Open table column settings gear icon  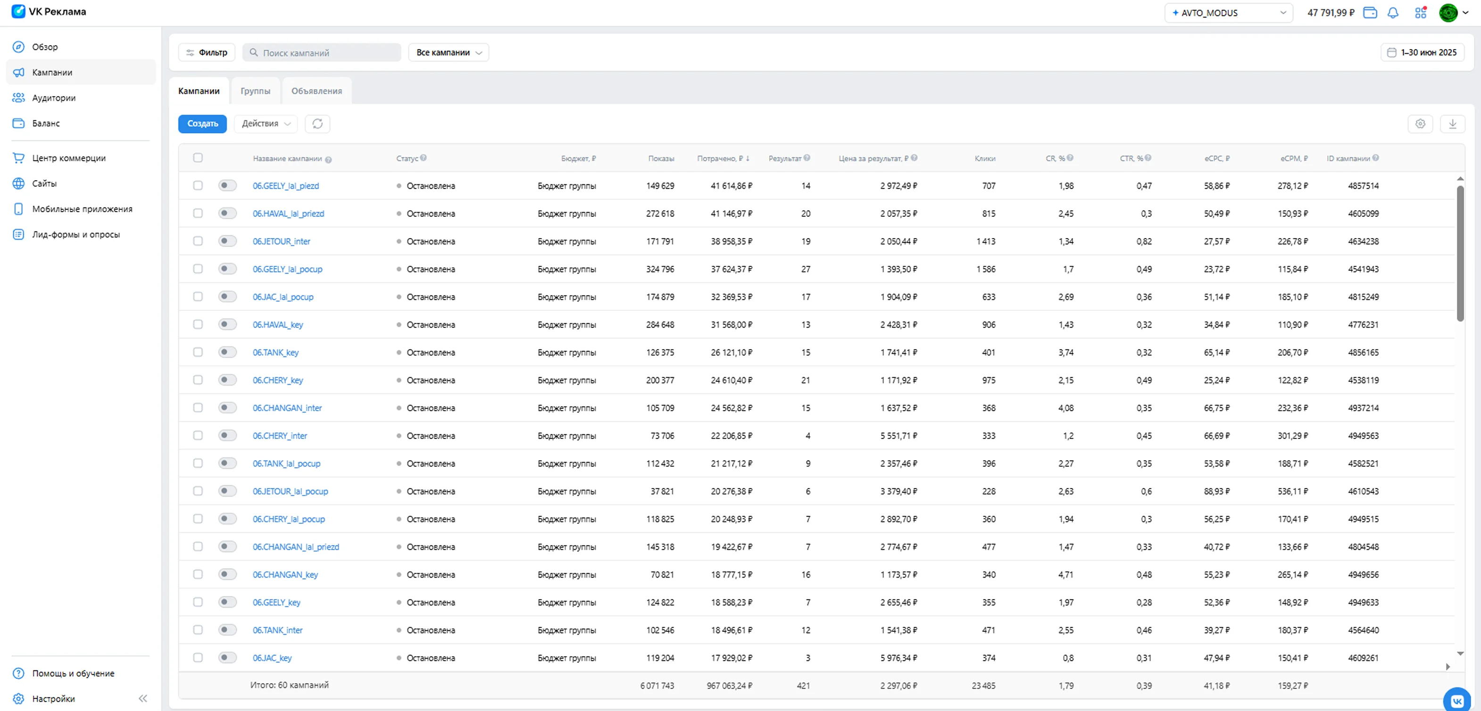1420,124
